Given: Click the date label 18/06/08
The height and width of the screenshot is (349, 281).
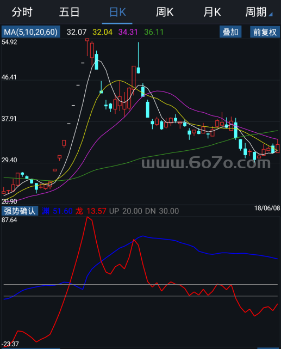Looking at the screenshot, I should [267, 208].
